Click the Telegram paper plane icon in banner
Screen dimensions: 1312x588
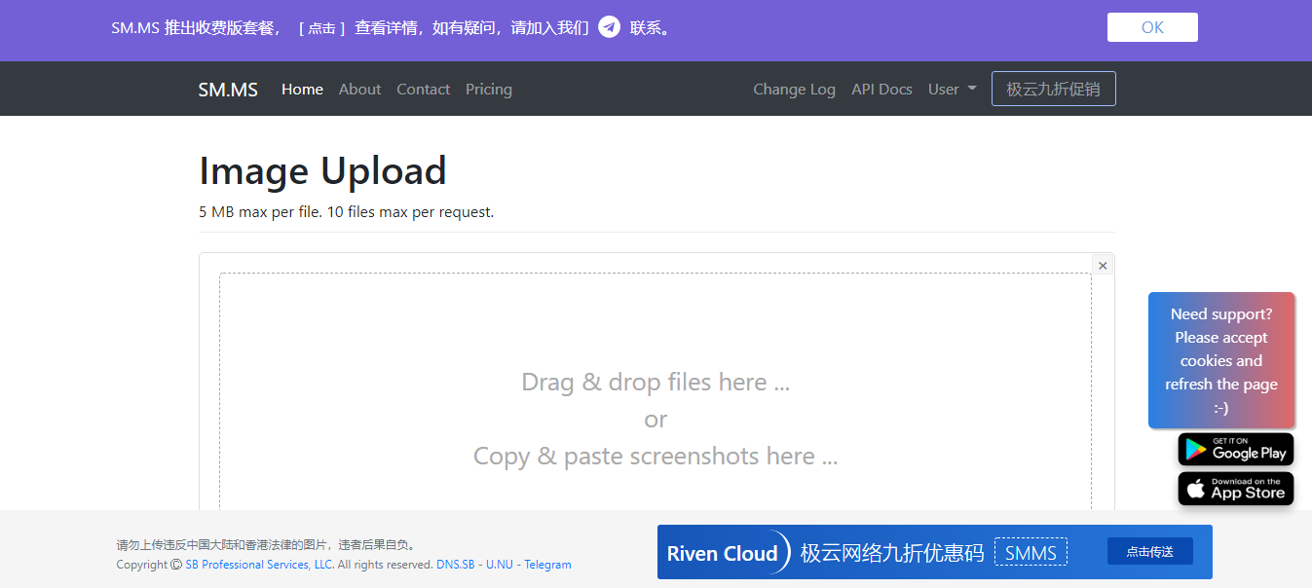609,27
